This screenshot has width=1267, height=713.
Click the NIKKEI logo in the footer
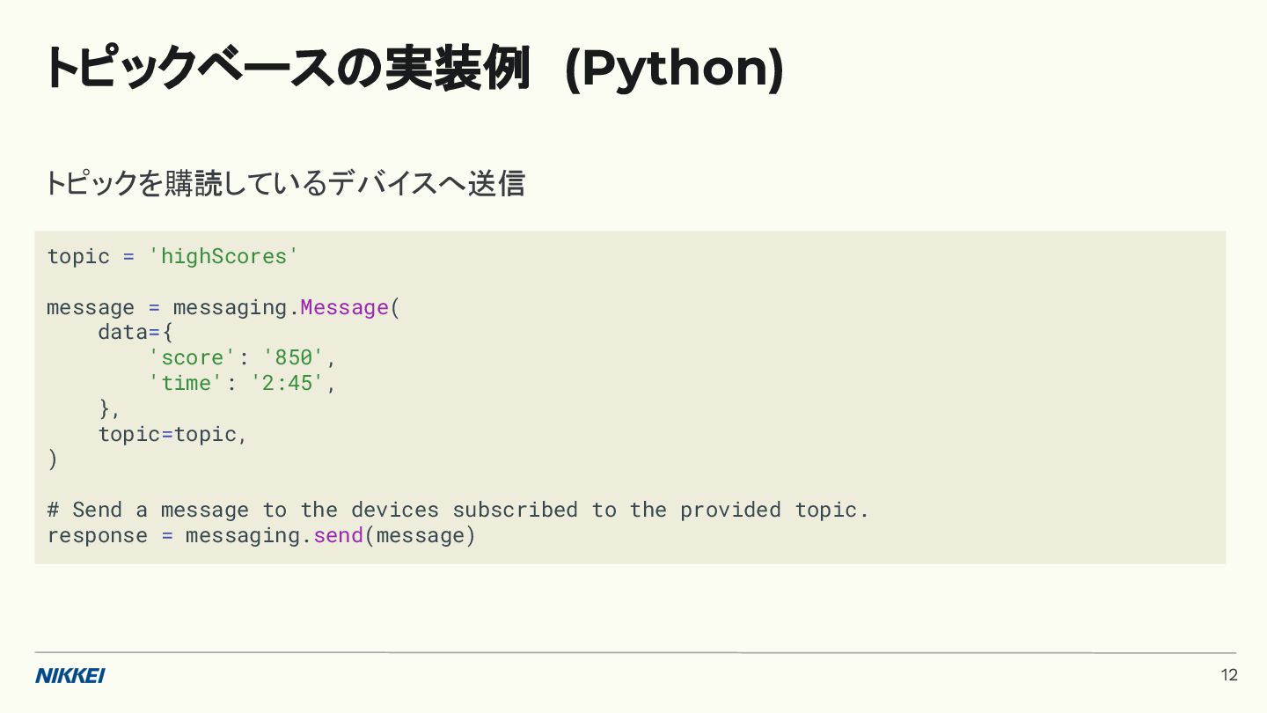(70, 676)
